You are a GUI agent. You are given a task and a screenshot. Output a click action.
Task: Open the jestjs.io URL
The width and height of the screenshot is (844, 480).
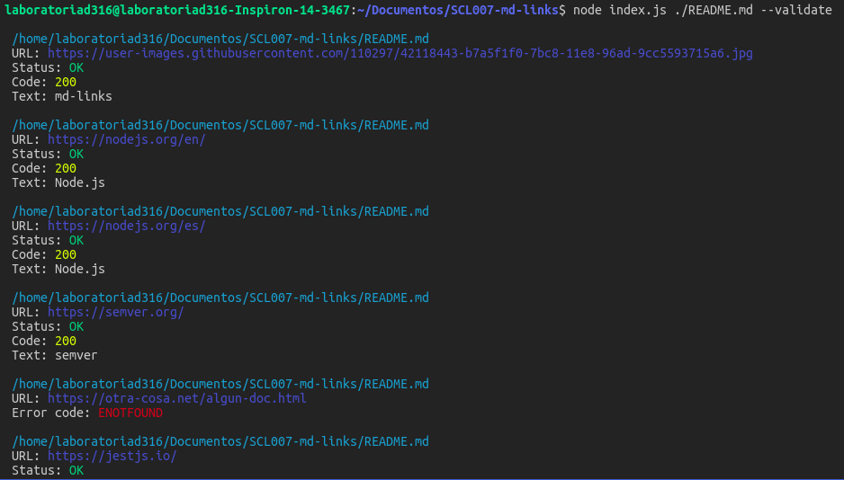point(112,456)
